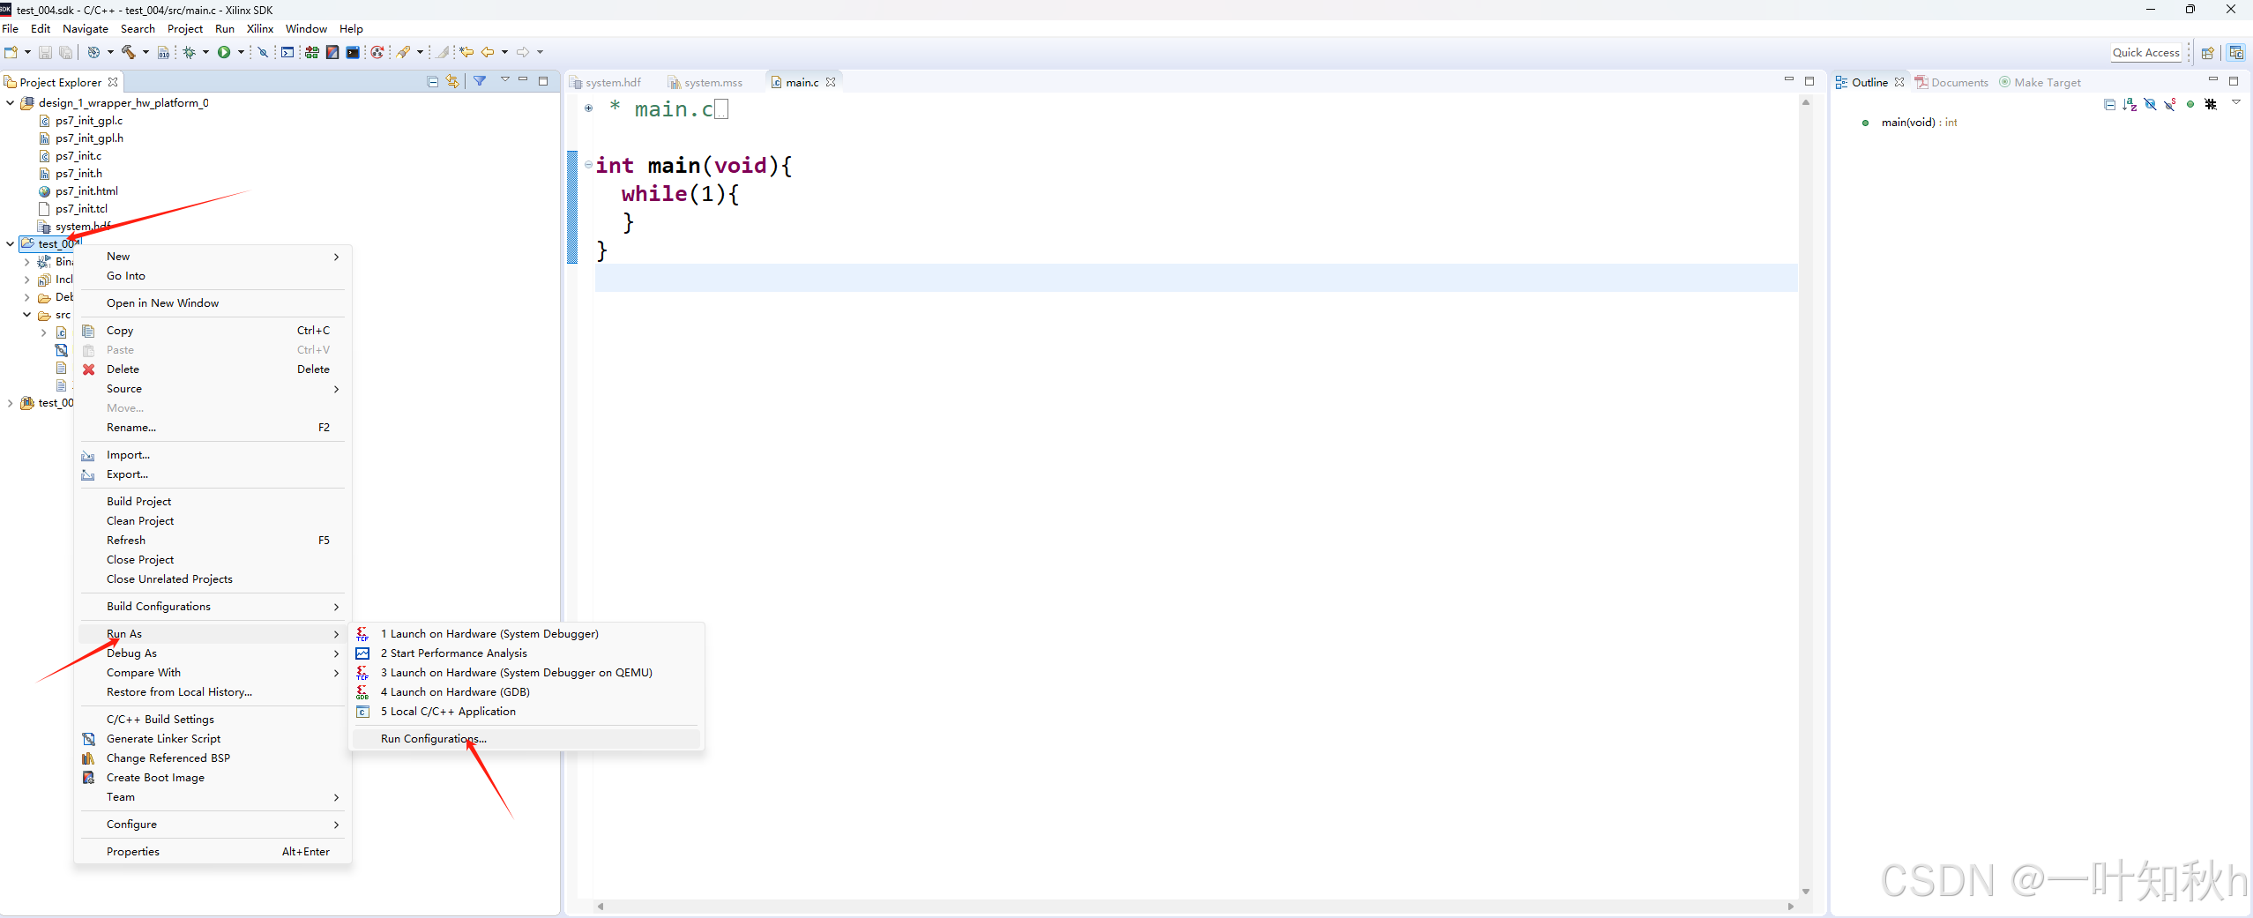This screenshot has width=2253, height=918.
Task: Open Debug As submenu
Action: [x=212, y=653]
